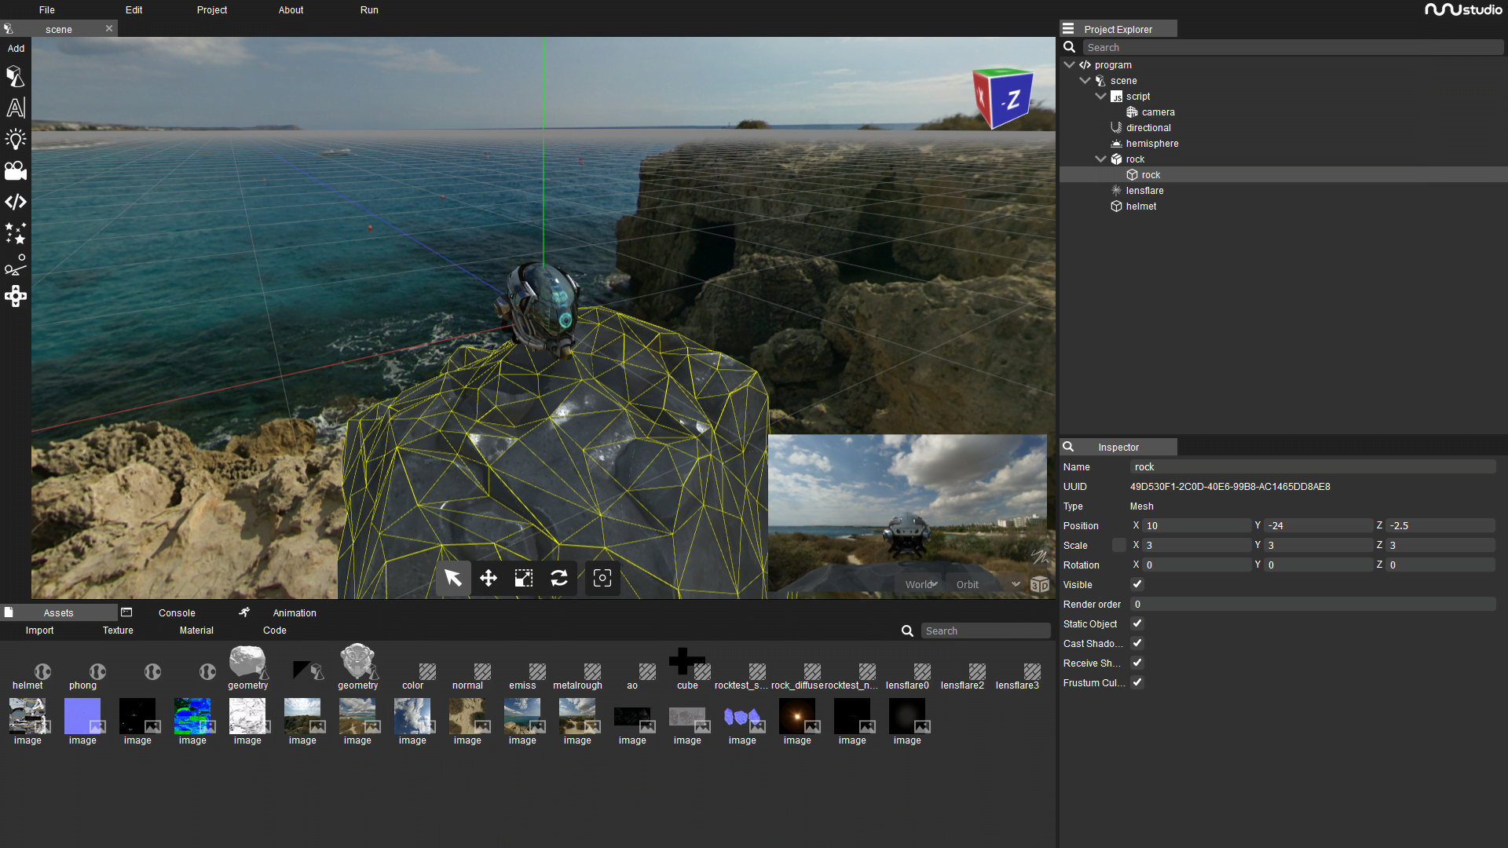
Task: Open the Project menu
Action: (211, 10)
